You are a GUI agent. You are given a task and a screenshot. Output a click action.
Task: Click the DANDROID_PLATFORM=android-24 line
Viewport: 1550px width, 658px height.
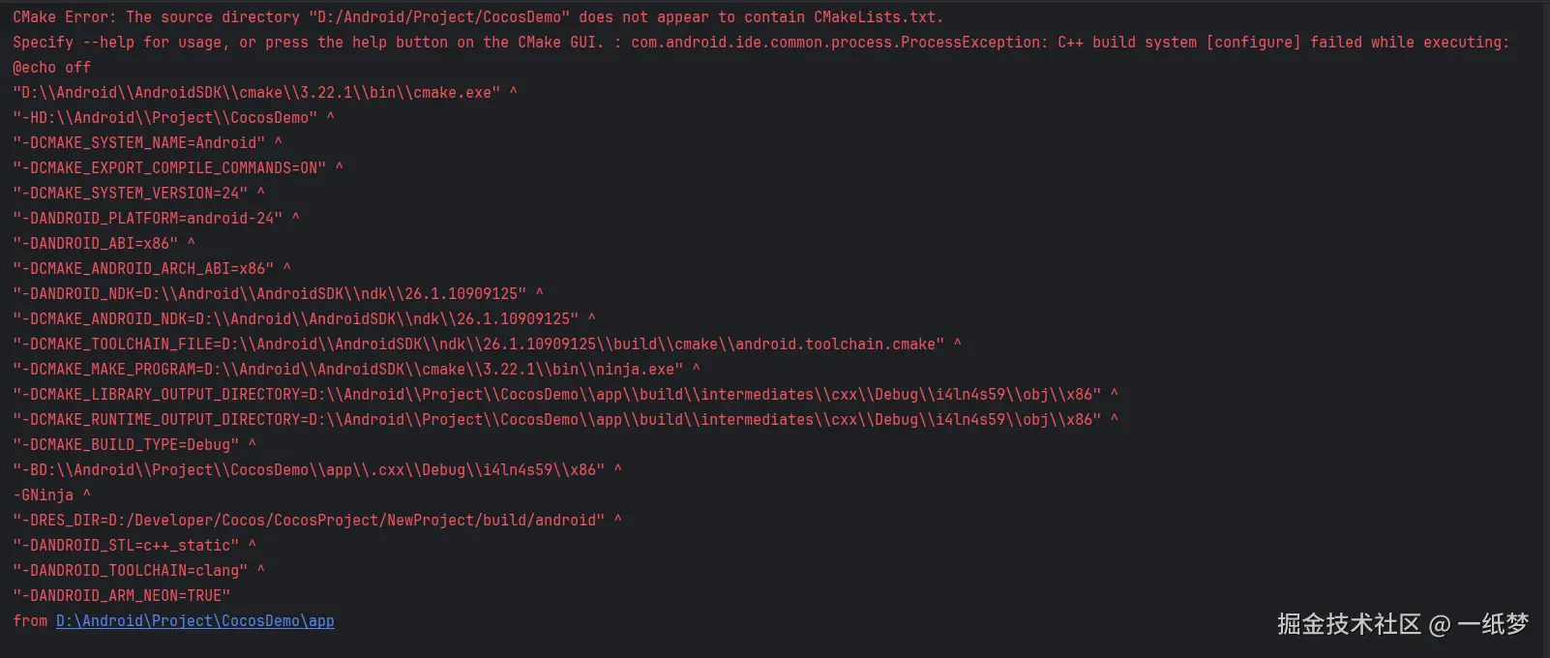(x=147, y=219)
